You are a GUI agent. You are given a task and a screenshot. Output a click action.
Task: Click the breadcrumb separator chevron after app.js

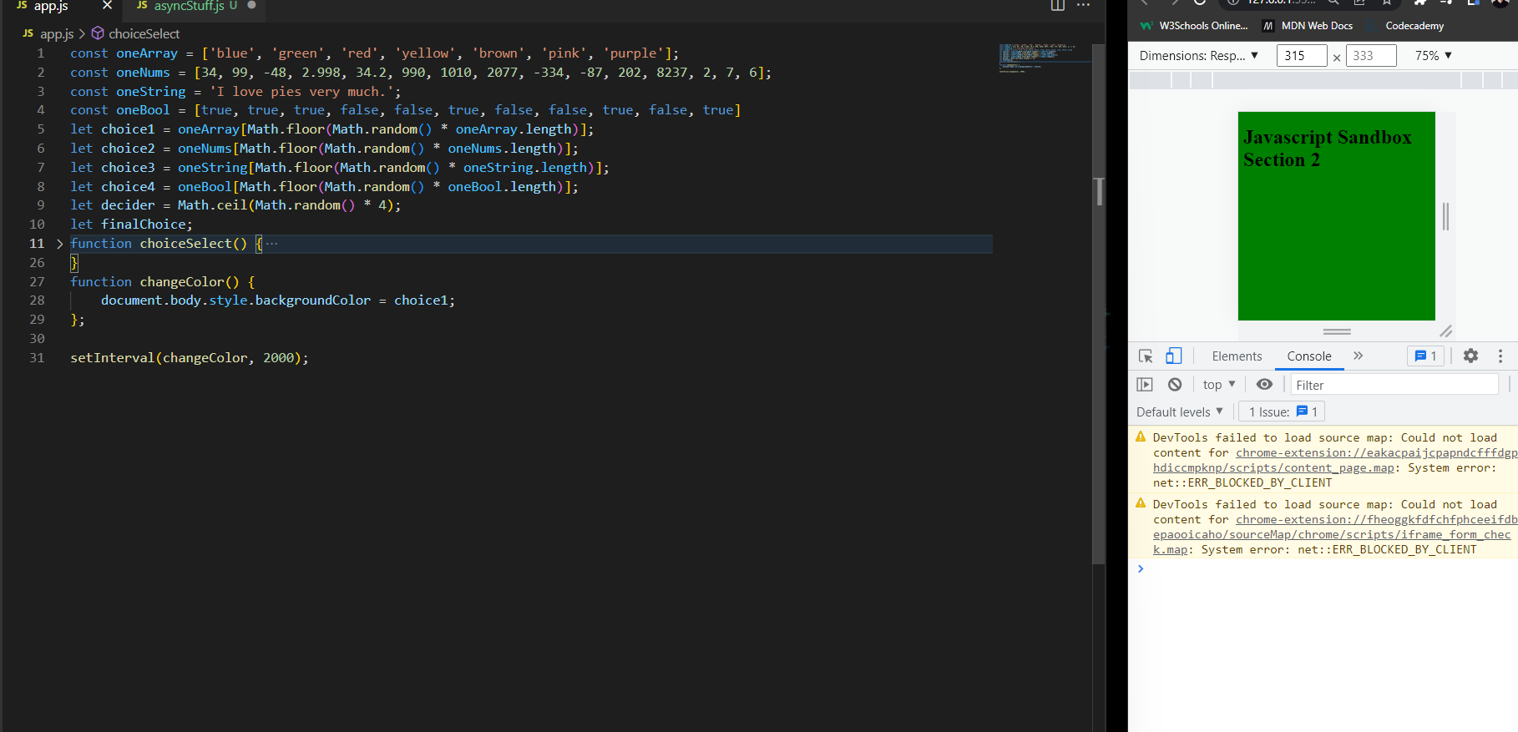[x=82, y=33]
